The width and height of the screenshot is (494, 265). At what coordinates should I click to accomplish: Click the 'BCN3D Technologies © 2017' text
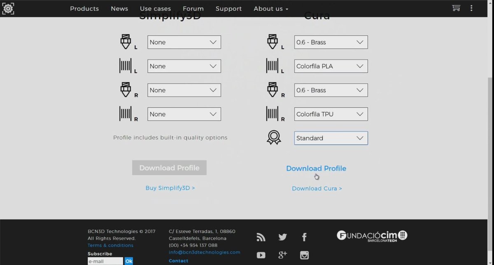click(121, 231)
